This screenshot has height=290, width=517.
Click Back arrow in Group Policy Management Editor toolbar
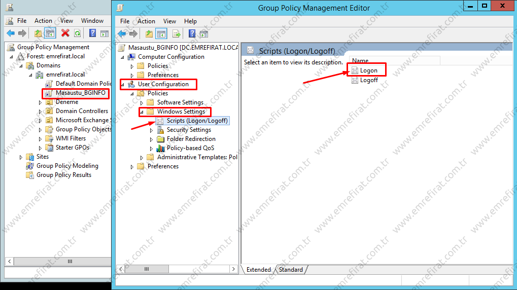(x=122, y=34)
